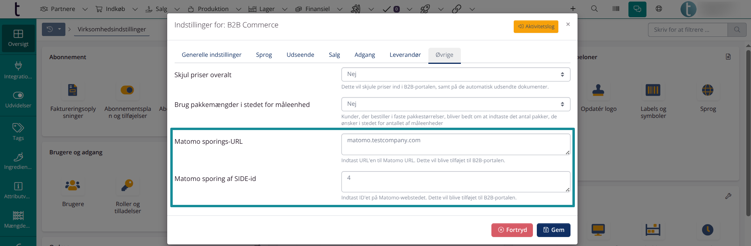Open the help lifebuoy icon
Image resolution: width=751 pixels, height=246 pixels.
(x=659, y=9)
